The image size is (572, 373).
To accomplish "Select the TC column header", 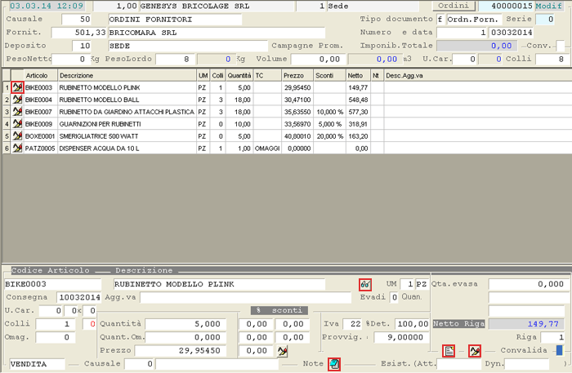I will pyautogui.click(x=267, y=75).
